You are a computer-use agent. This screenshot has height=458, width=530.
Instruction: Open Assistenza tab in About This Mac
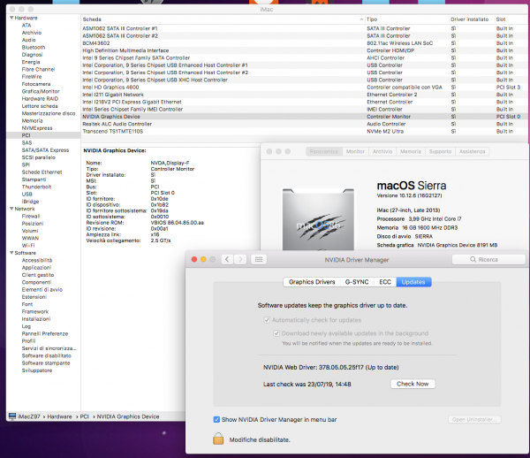473,151
